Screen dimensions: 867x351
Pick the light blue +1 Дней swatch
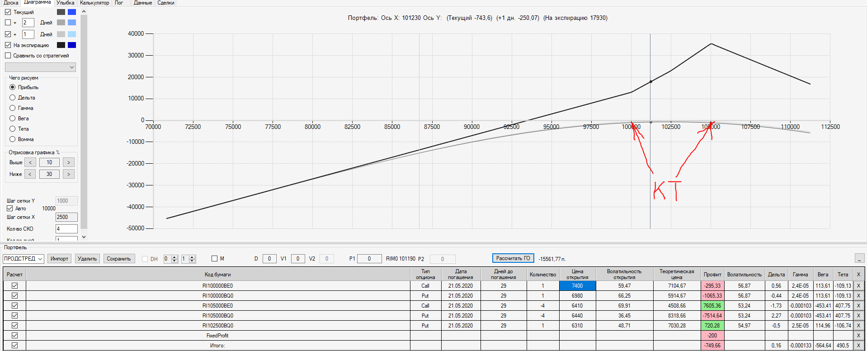pyautogui.click(x=72, y=34)
